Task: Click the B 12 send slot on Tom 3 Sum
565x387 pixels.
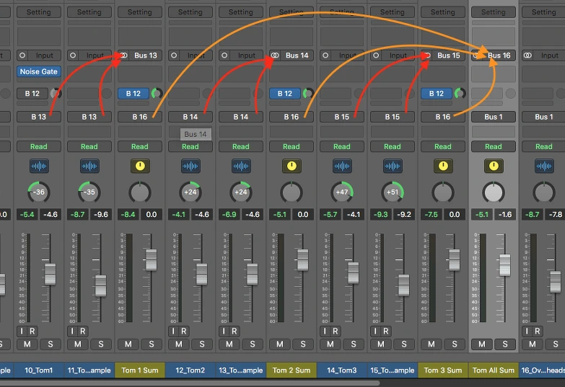Action: click(437, 94)
